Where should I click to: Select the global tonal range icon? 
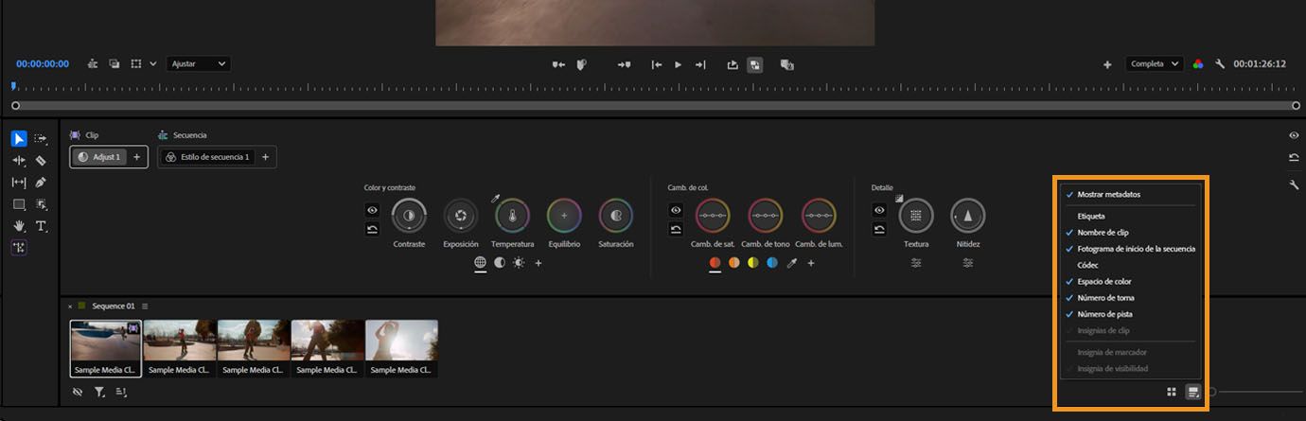[480, 262]
